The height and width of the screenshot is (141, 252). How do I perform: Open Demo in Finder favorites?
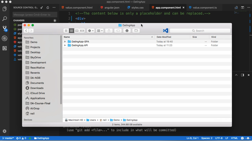pos(34,42)
